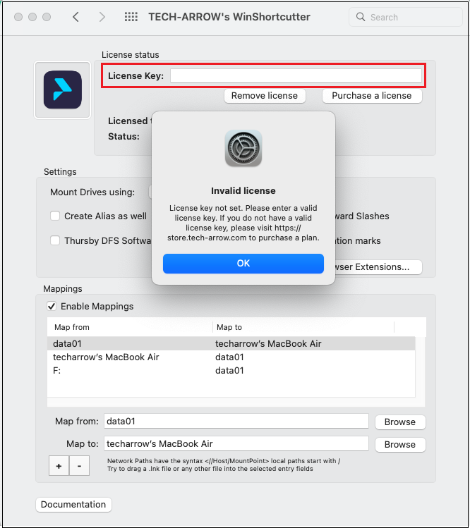This screenshot has width=470, height=528.
Task: Add a mapping with the plus button
Action: coord(59,466)
